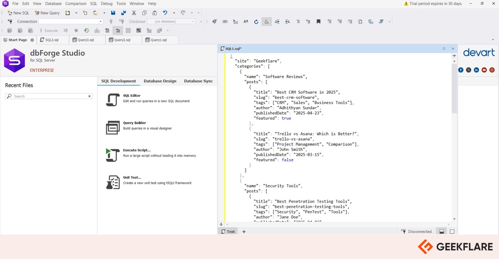This screenshot has height=259, width=499.
Task: Click the LinkedIn icon under devart
Action: click(x=477, y=70)
